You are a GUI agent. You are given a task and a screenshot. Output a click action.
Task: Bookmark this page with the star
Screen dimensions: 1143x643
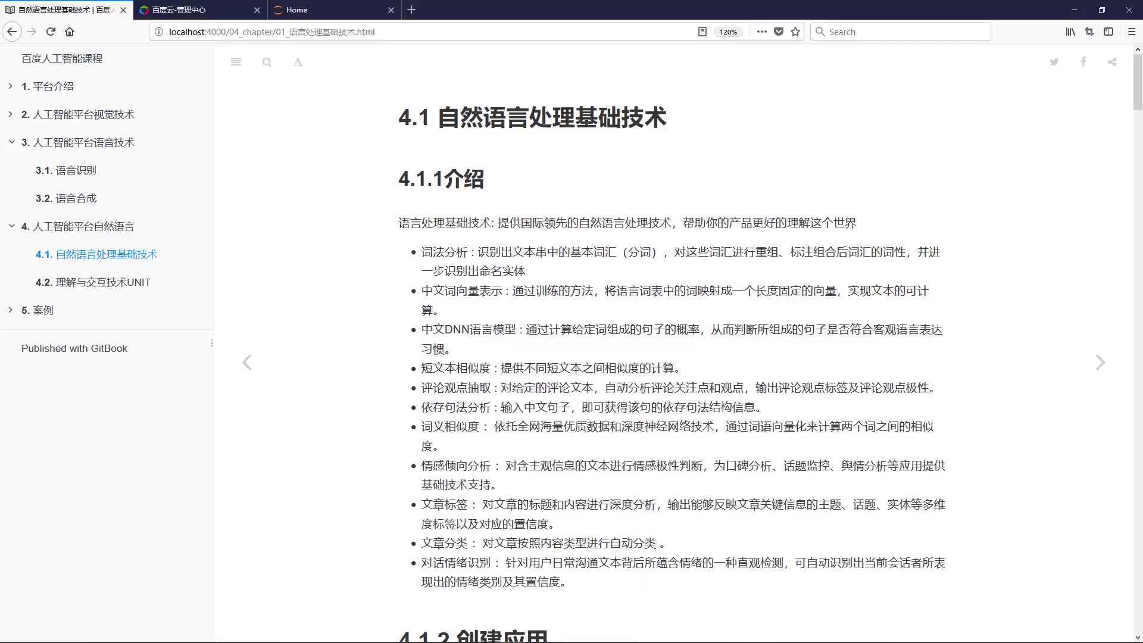795,32
